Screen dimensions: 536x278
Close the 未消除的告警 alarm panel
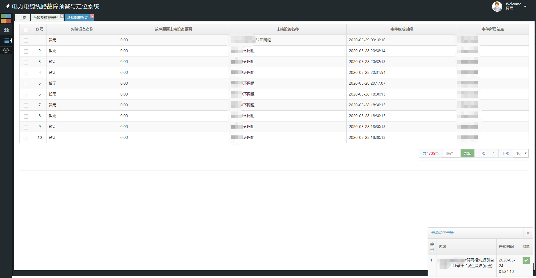[x=528, y=233]
